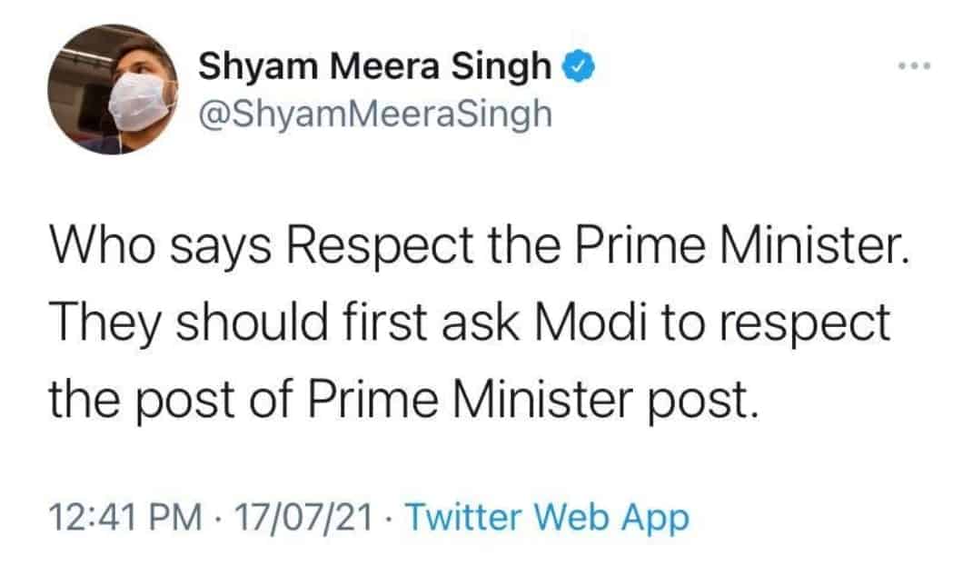Click 'Prime Minister.' at end of first line
Viewport: 973px width, 566px height.
click(x=741, y=245)
